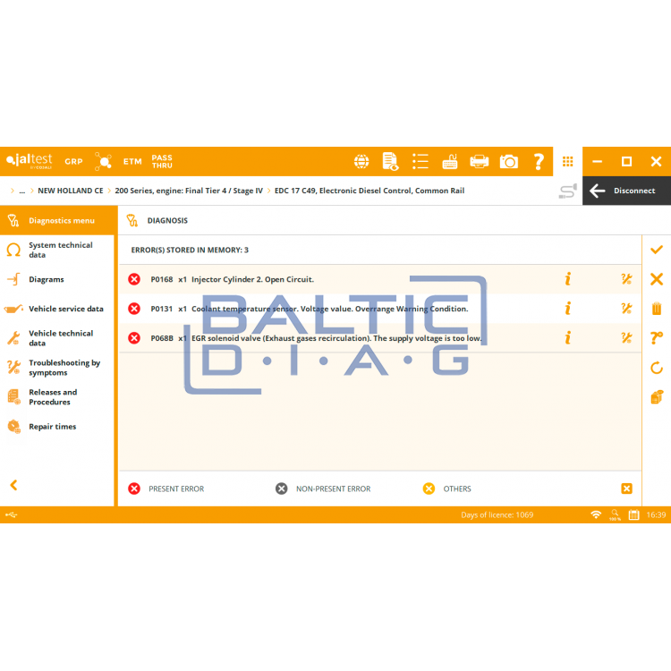
Task: Open troubleshooting tools for P0131
Action: pos(626,309)
